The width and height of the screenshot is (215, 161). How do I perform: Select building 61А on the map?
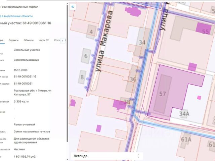186,140
